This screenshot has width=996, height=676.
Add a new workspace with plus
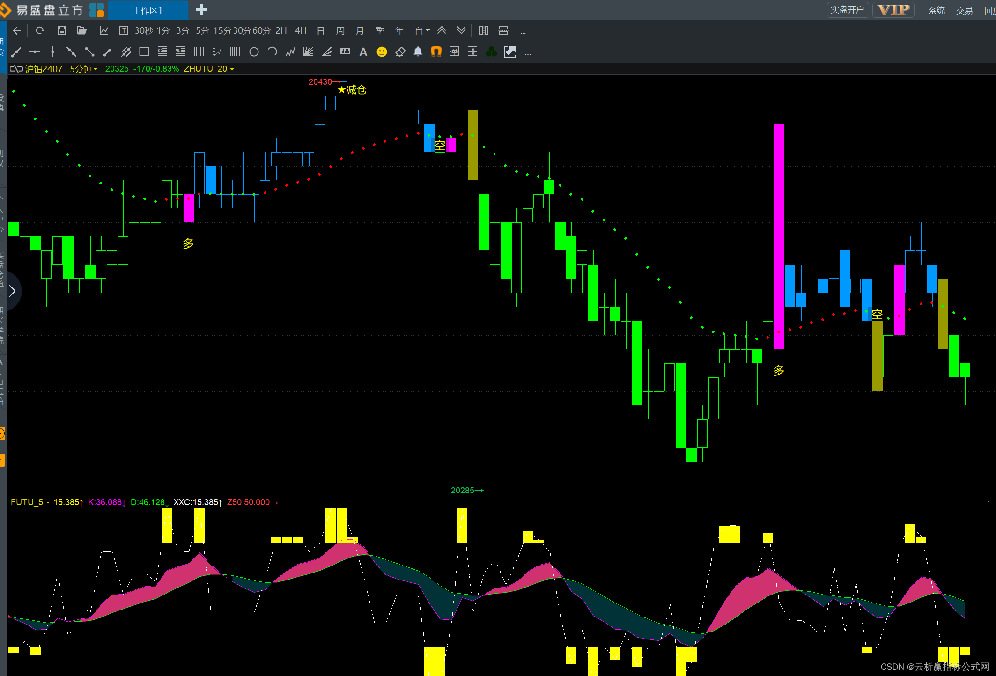pyautogui.click(x=202, y=10)
